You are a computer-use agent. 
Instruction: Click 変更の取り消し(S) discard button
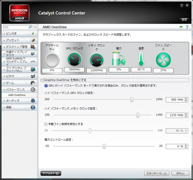pyautogui.click(x=157, y=173)
